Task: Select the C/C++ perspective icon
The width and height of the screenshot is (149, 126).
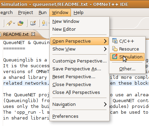Action: [115, 41]
